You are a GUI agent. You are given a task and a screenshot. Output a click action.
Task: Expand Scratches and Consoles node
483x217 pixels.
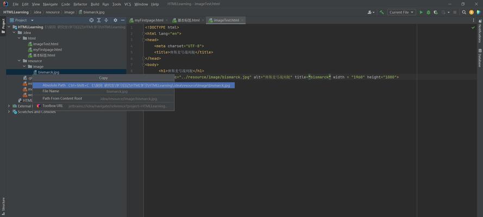[x=9, y=112]
